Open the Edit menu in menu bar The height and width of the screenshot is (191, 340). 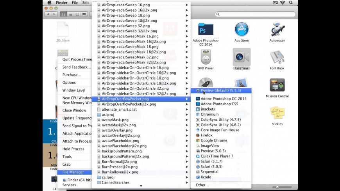click(86, 3)
